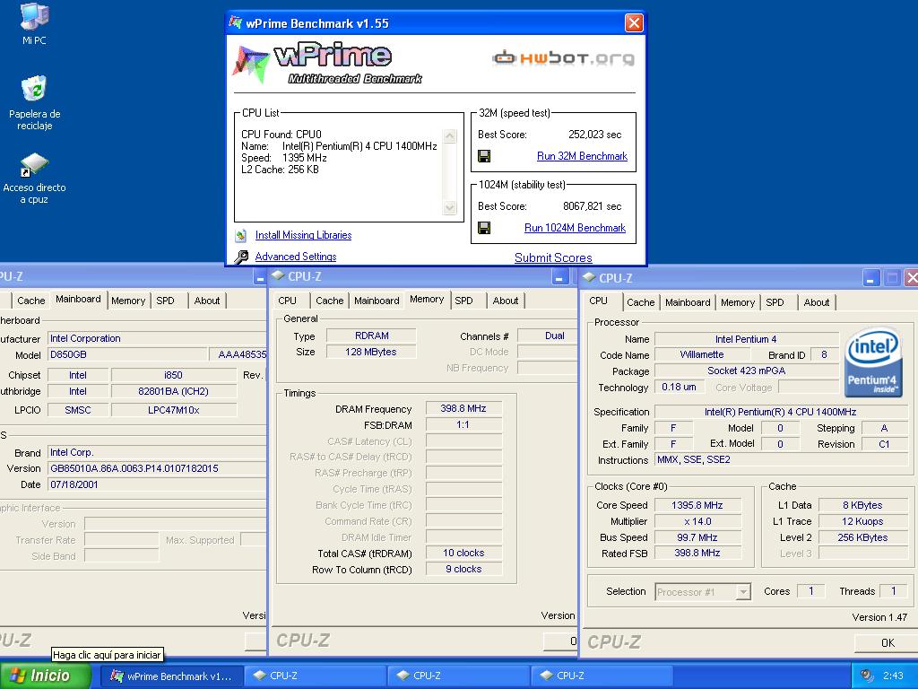918x689 pixels.
Task: Click the Intel Pentium 4 inside logo
Action: coord(873,362)
